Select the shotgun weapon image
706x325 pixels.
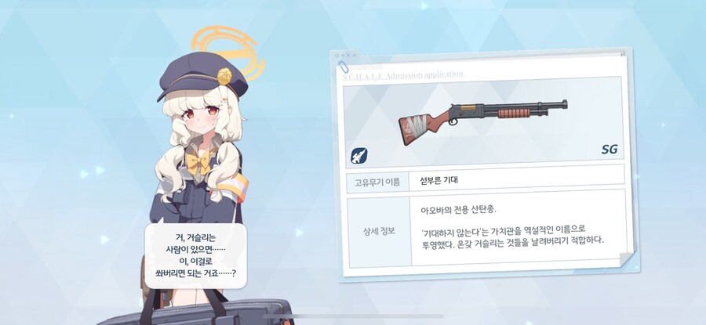pos(482,121)
